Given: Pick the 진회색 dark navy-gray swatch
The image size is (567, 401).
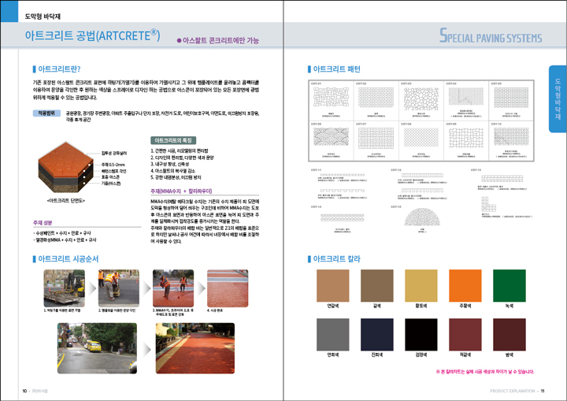Looking at the screenshot, I should (x=376, y=334).
